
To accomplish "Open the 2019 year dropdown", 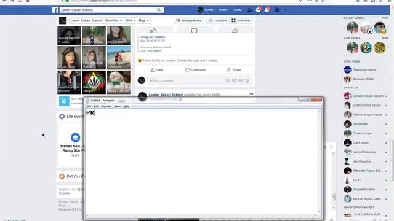I will coord(131,20).
